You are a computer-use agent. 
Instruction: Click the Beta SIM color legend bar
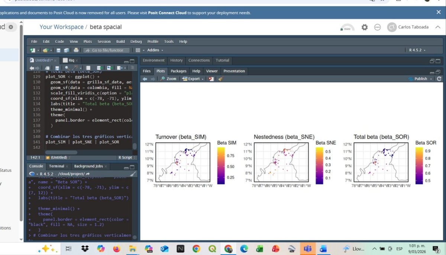(221, 166)
